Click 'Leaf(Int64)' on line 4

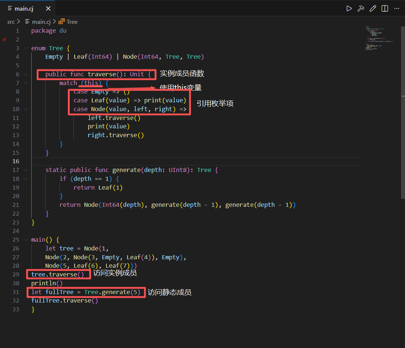tap(93, 57)
